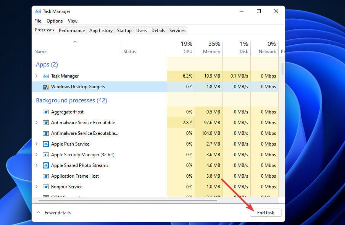Viewport: 345px width, 225px height.
Task: Click the Fewer details link text
Action: pyautogui.click(x=58, y=213)
